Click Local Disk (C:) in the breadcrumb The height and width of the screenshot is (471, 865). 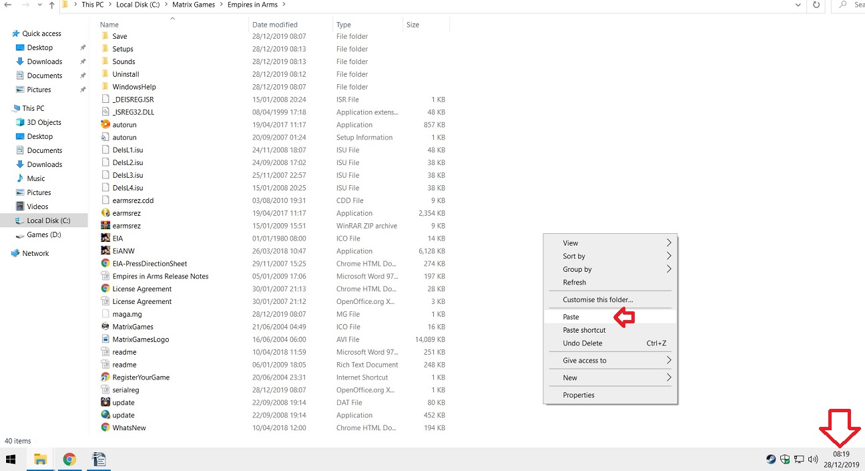(138, 5)
